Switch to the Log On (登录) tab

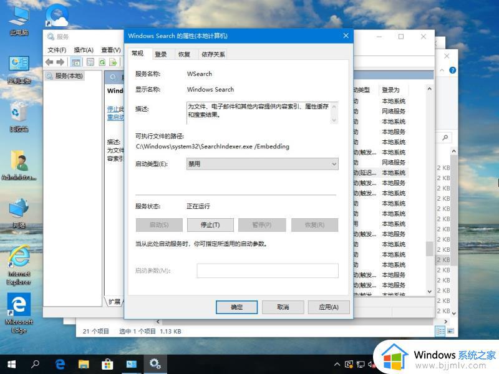point(161,54)
